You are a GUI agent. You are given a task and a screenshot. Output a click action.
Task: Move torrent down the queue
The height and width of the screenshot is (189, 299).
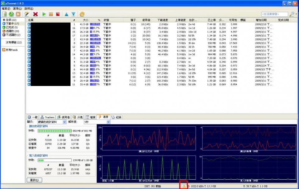[x=73, y=14]
